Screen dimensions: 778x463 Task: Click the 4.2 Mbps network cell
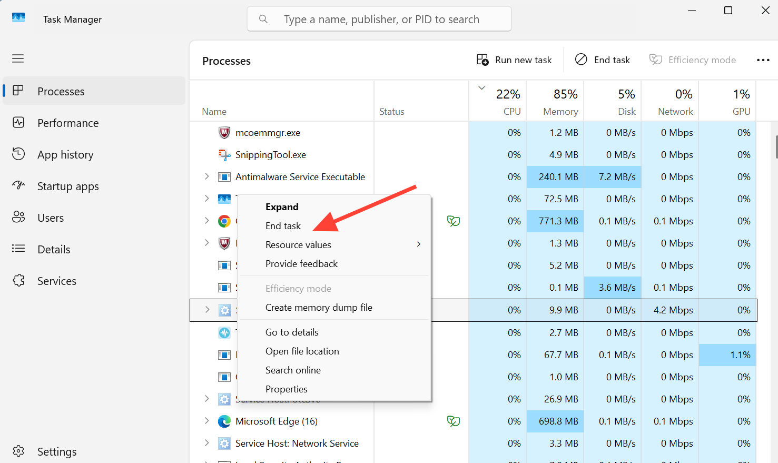[670, 310]
